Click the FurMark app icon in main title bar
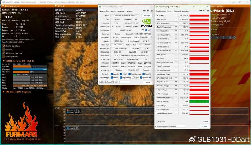Screen dimensions: 251x145 (3, 2)
